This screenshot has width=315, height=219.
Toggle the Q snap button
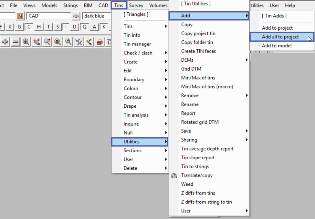tap(85, 27)
